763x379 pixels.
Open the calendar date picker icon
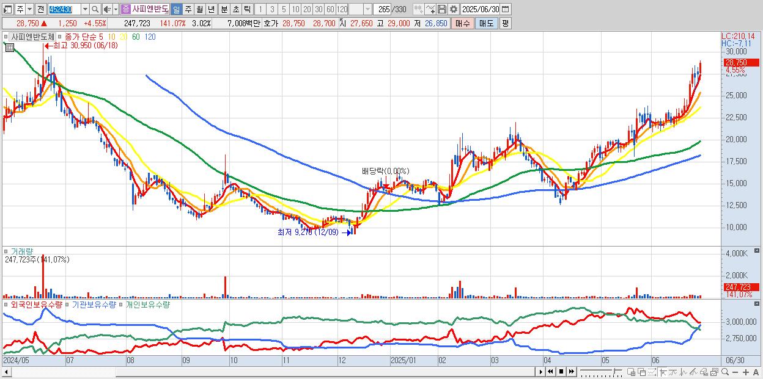click(505, 9)
